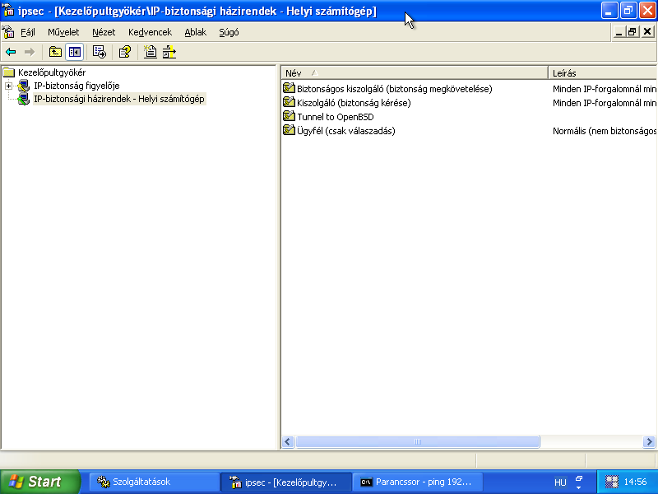Click the Kiszolgáló (biztonság kérése) policy icon
Image resolution: width=658 pixels, height=494 pixels.
[x=289, y=102]
